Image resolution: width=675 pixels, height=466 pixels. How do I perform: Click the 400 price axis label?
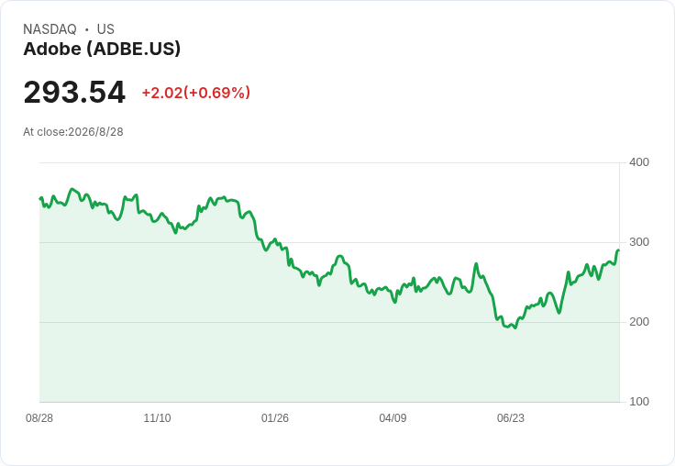(x=639, y=162)
